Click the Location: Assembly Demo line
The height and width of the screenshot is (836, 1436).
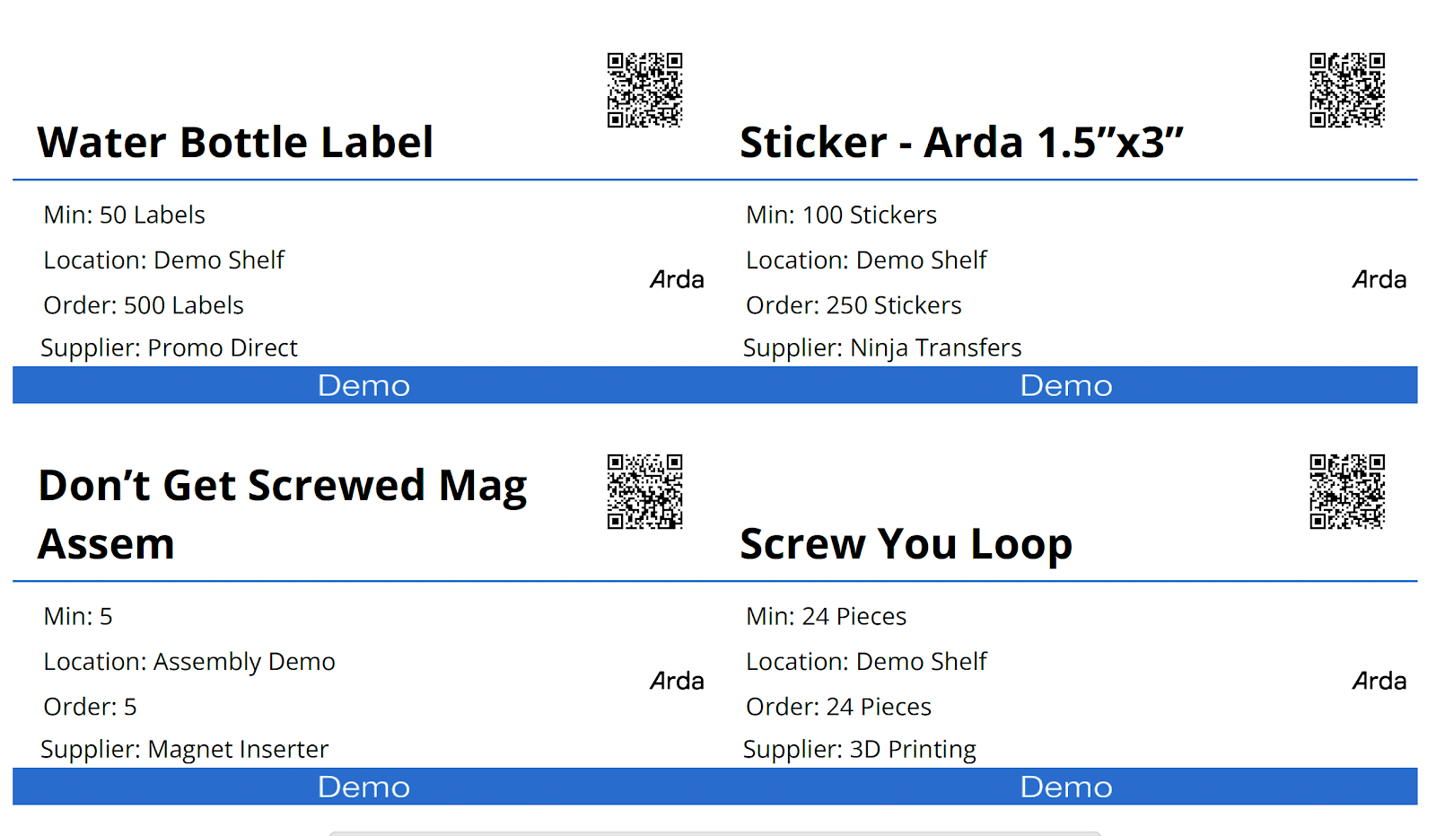tap(189, 662)
